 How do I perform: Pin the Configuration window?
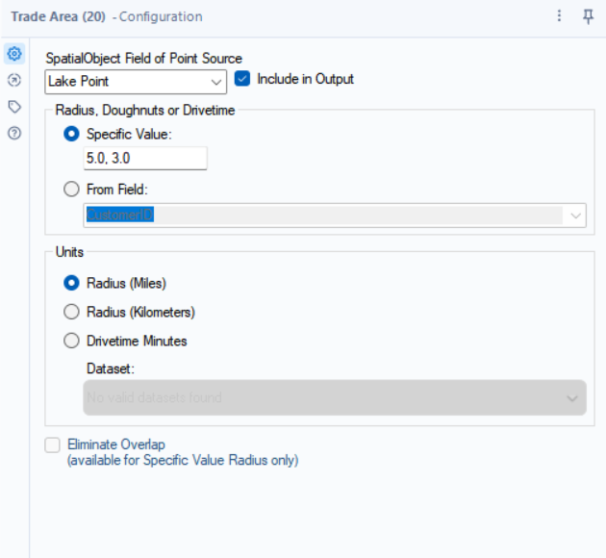pyautogui.click(x=588, y=16)
